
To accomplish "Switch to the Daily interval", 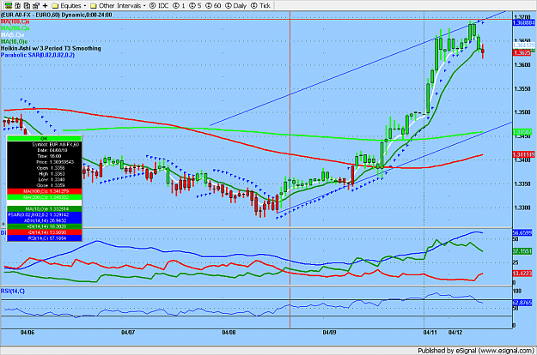I will pos(236,5).
